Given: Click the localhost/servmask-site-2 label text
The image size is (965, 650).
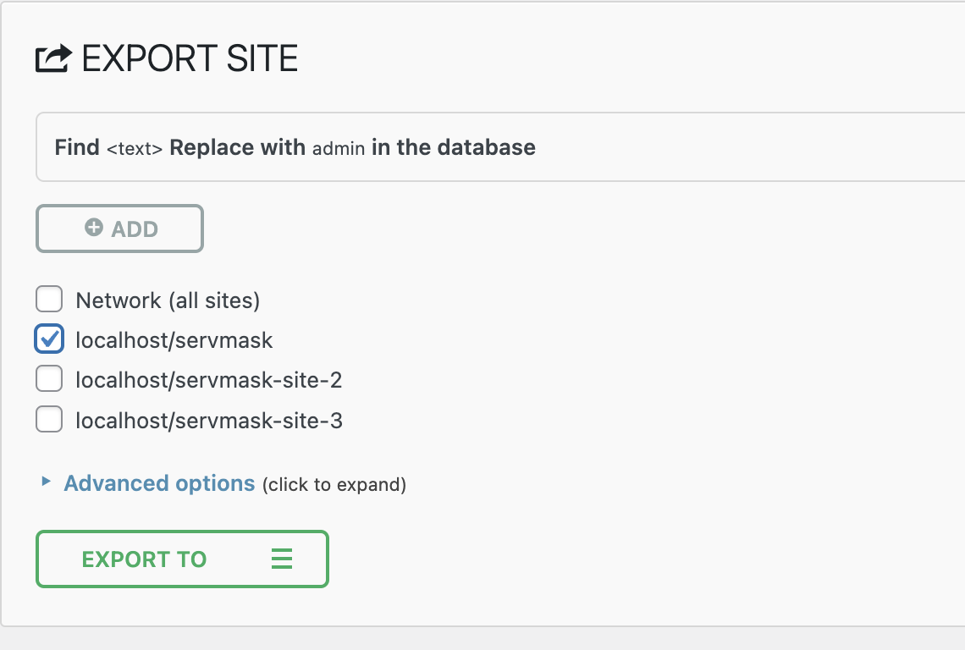Looking at the screenshot, I should click(x=208, y=380).
